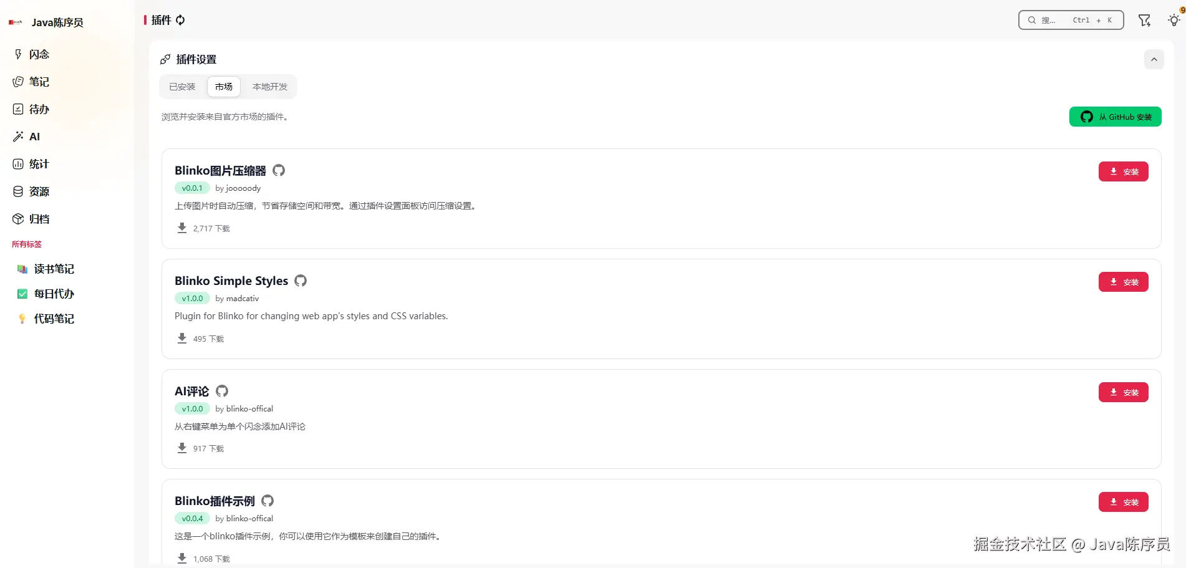Image resolution: width=1186 pixels, height=568 pixels.
Task: Open the 归档 archive section
Action: [x=31, y=219]
